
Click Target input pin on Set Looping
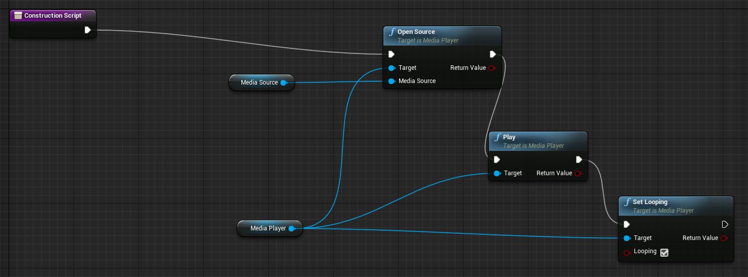click(627, 238)
